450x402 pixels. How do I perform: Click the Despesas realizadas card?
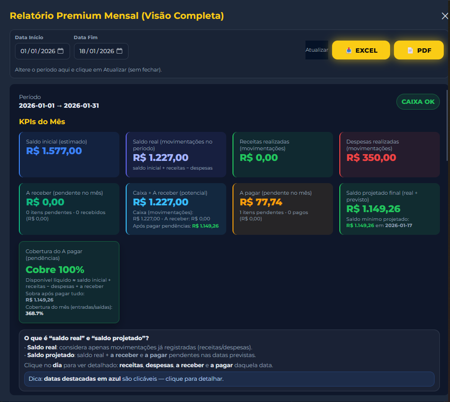click(x=389, y=155)
